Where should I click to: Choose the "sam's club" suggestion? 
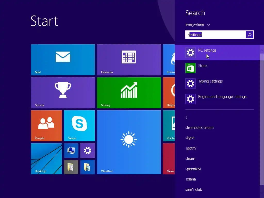tap(194, 189)
